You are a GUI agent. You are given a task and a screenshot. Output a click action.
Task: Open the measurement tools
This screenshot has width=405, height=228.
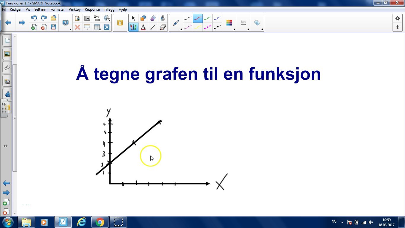click(107, 18)
